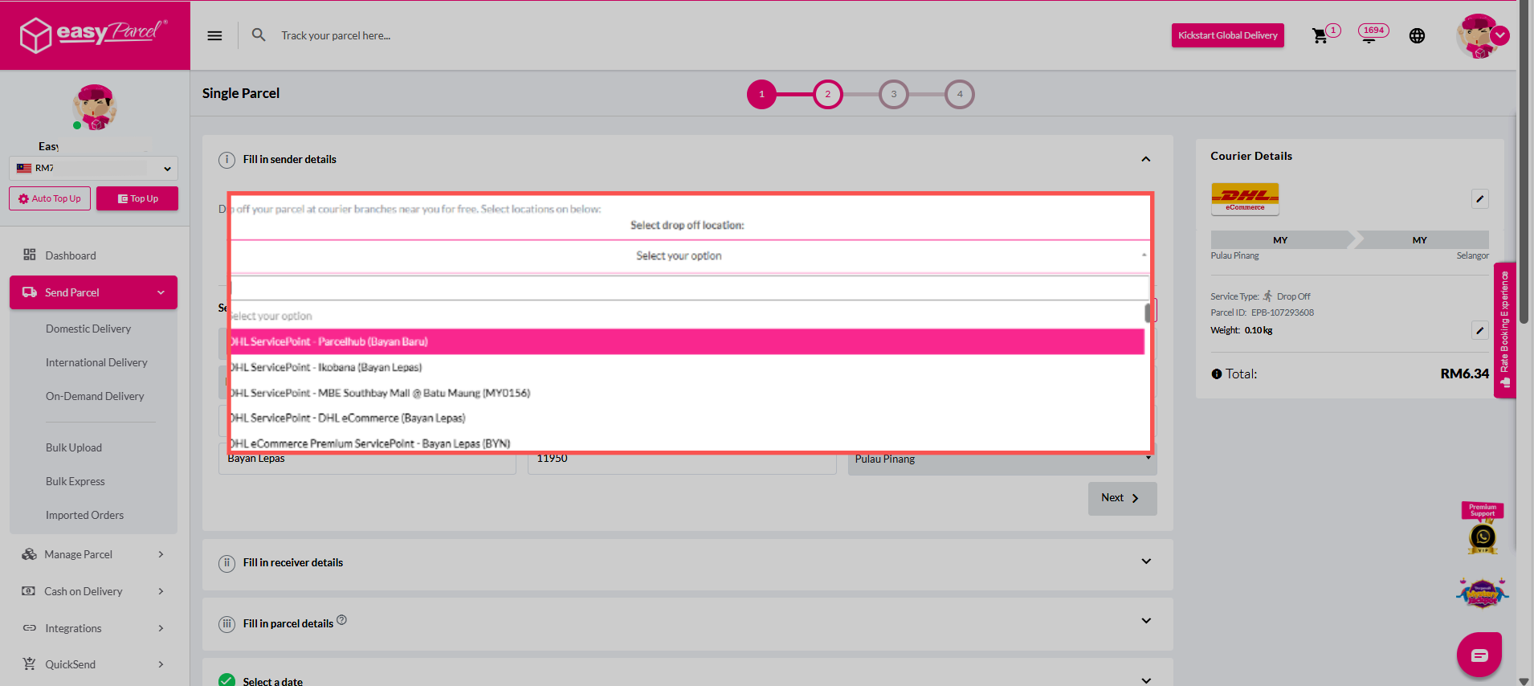Click the Next button
Image resolution: width=1534 pixels, height=686 pixels.
(1122, 498)
